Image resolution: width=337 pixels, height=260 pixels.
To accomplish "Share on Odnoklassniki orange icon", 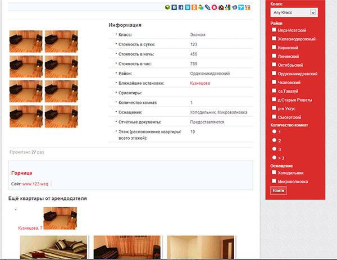I will [x=194, y=7].
